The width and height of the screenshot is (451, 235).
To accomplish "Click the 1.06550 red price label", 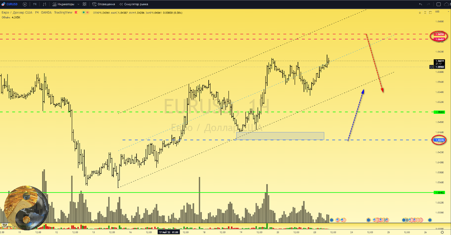I will coord(439,34).
